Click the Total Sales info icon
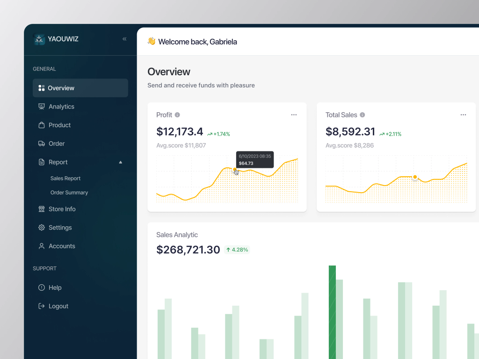Image resolution: width=479 pixels, height=359 pixels. click(363, 115)
